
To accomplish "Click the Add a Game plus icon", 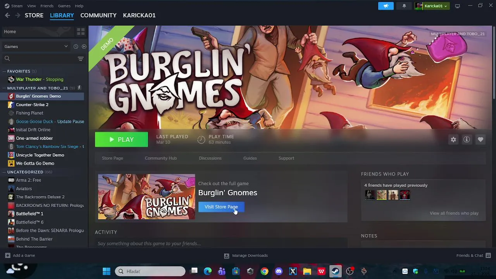I will [x=7, y=255].
